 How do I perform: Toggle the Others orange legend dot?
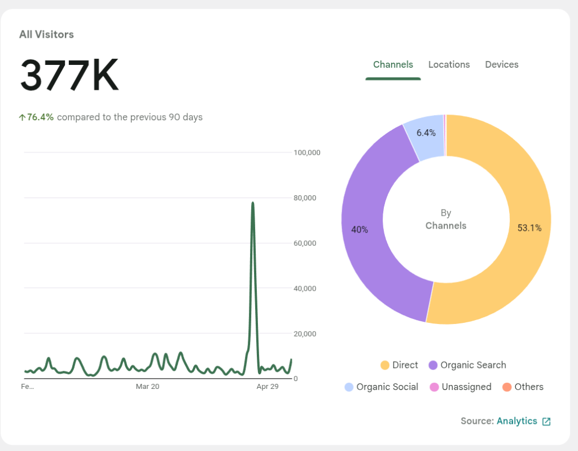(507, 387)
